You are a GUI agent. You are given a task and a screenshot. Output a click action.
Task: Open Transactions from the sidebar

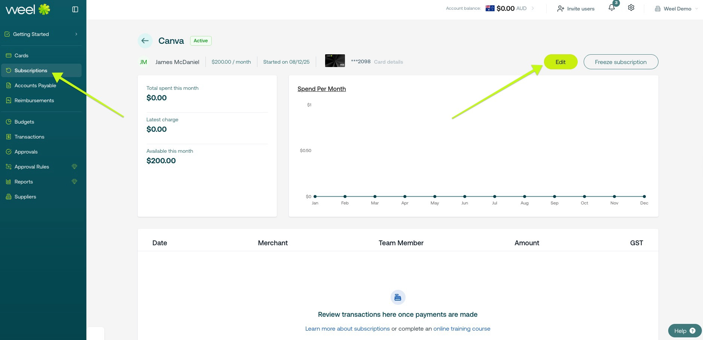coord(29,137)
